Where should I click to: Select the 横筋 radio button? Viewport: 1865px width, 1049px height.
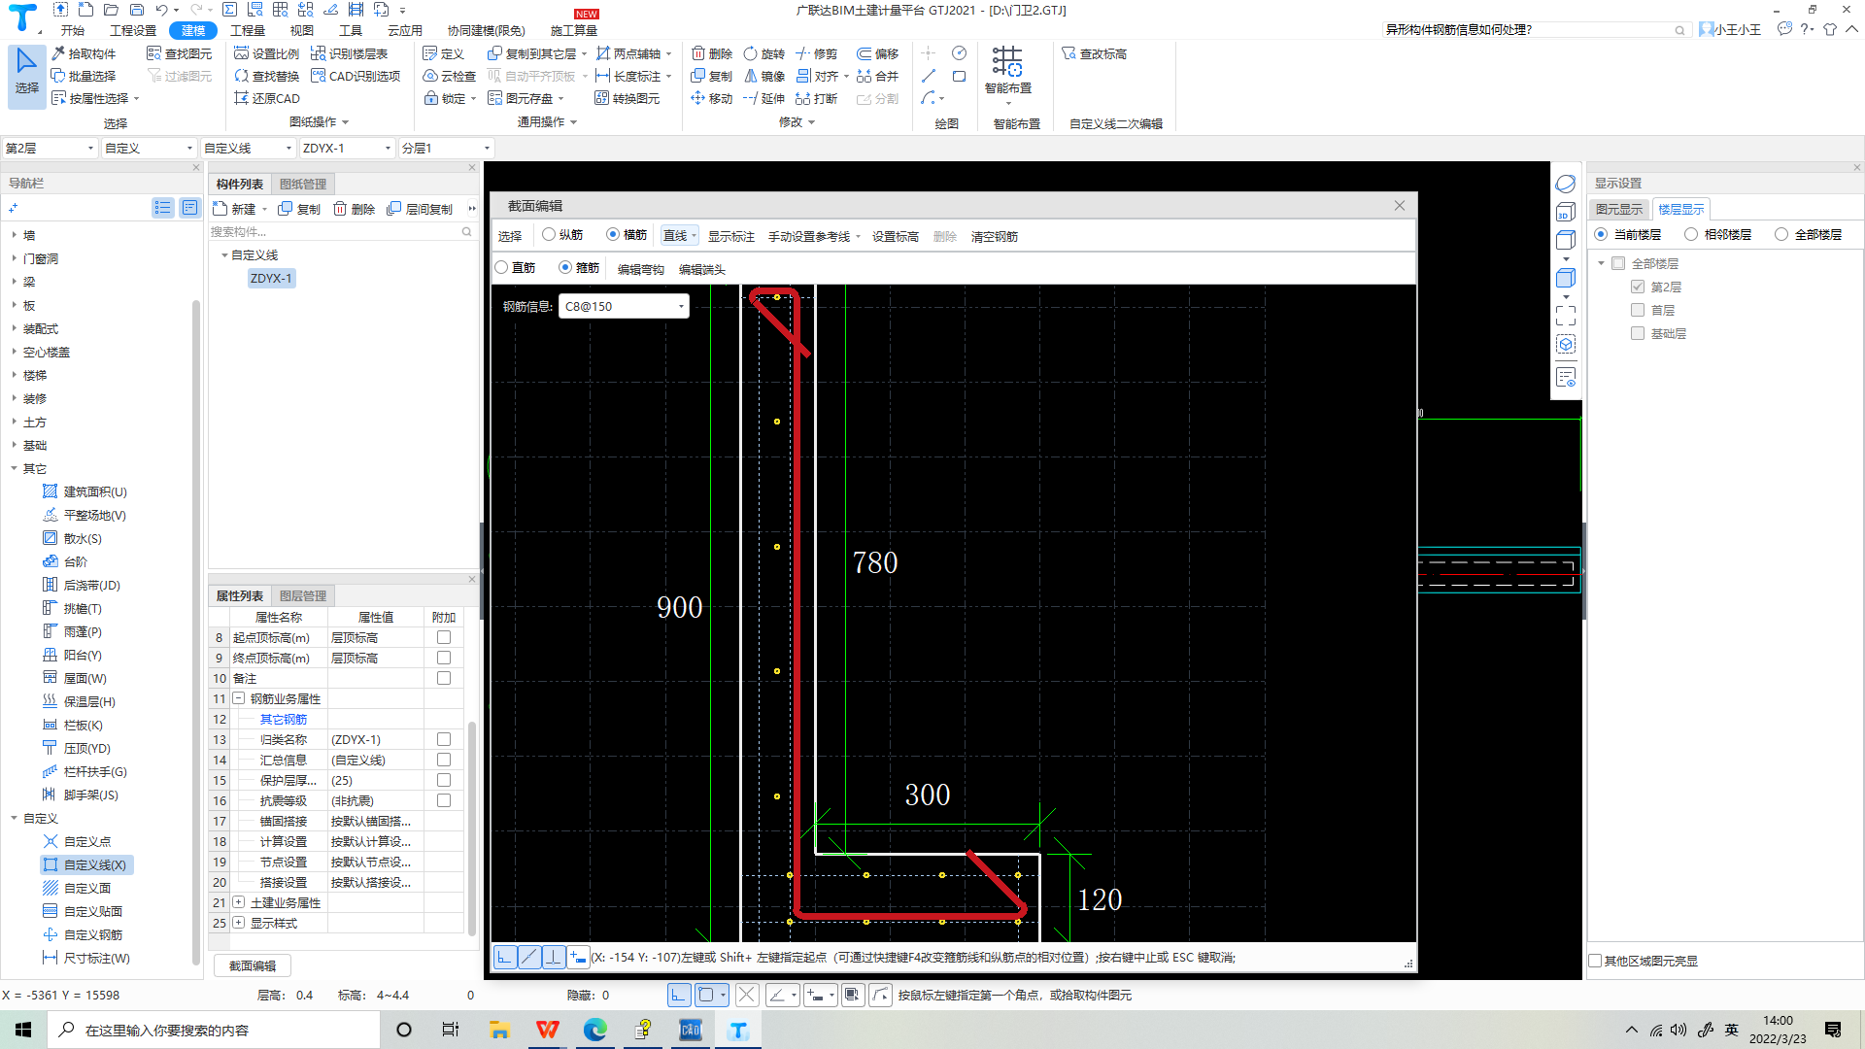[x=613, y=234]
